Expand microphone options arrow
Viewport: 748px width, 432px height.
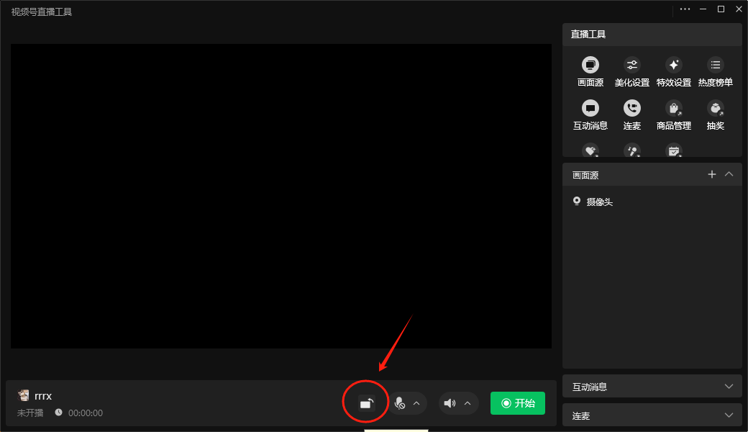click(416, 403)
